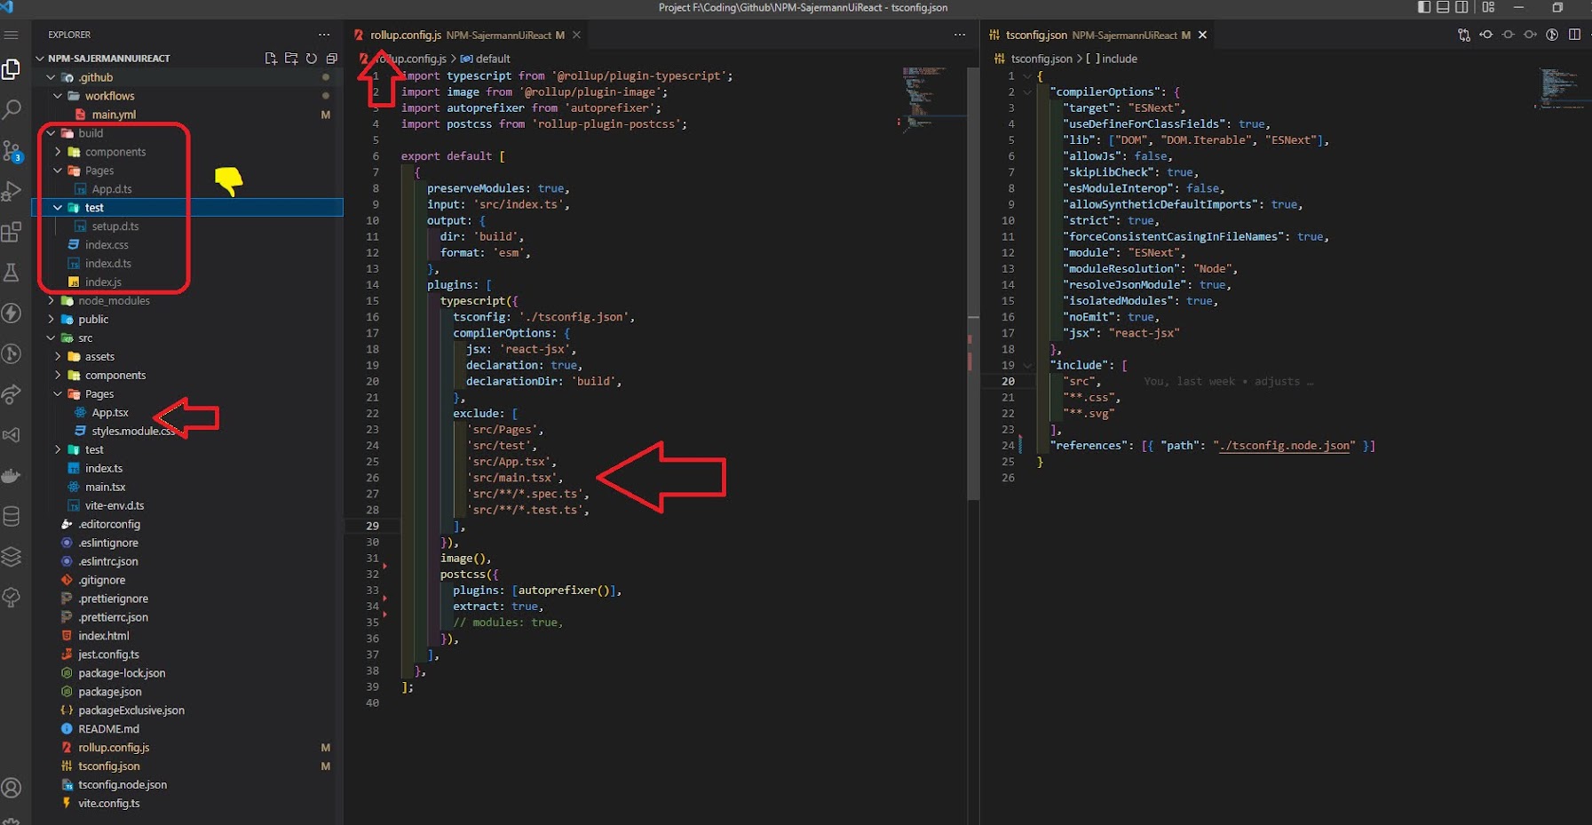Go to next change arrow in tsconfig toolbar

click(1530, 35)
